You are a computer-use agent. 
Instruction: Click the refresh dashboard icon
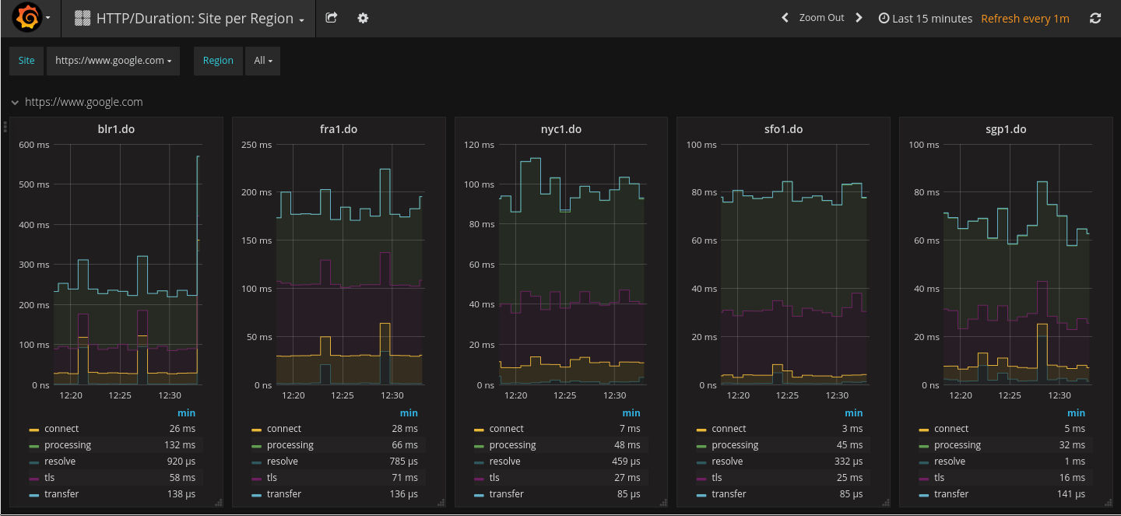pos(1095,18)
